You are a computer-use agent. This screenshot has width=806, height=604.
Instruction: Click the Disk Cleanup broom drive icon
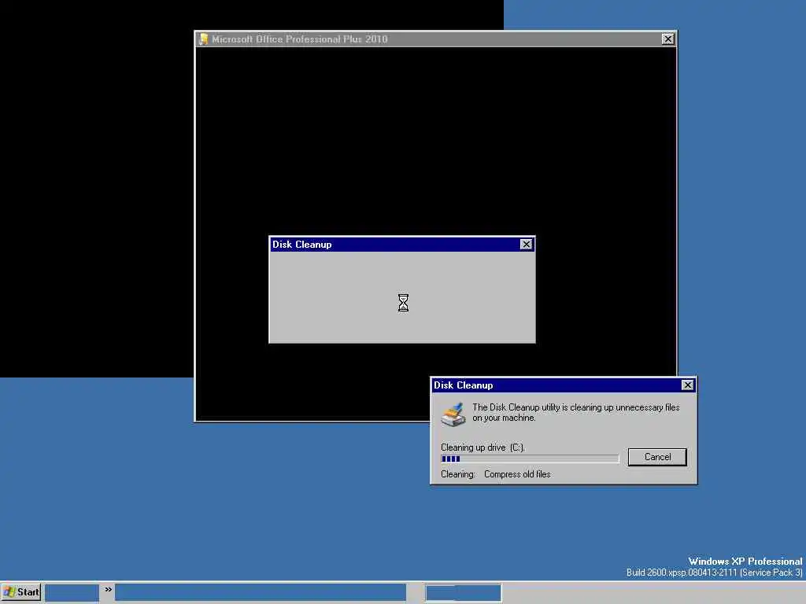click(x=453, y=414)
